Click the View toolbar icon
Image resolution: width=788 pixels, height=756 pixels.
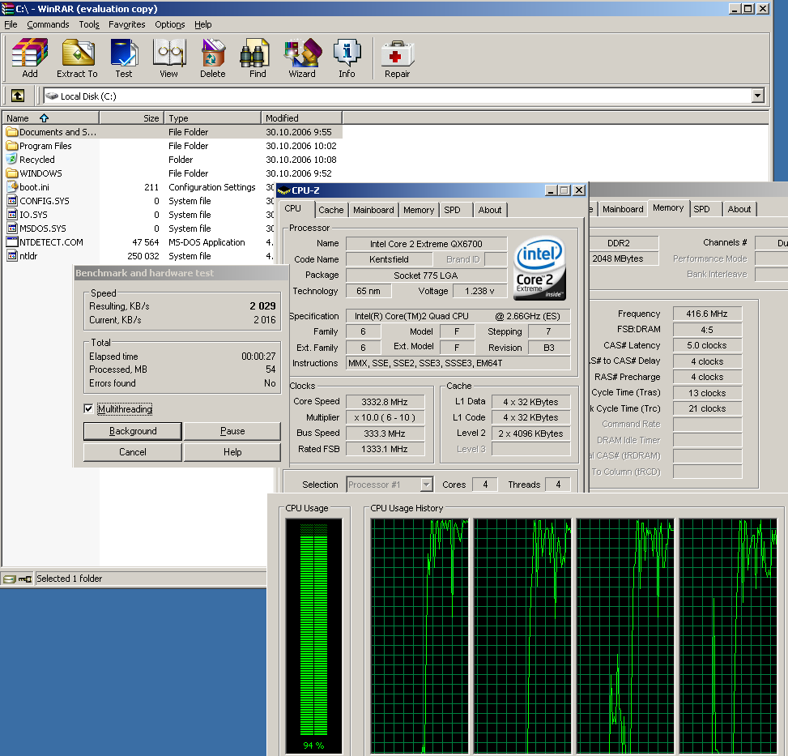(x=168, y=53)
